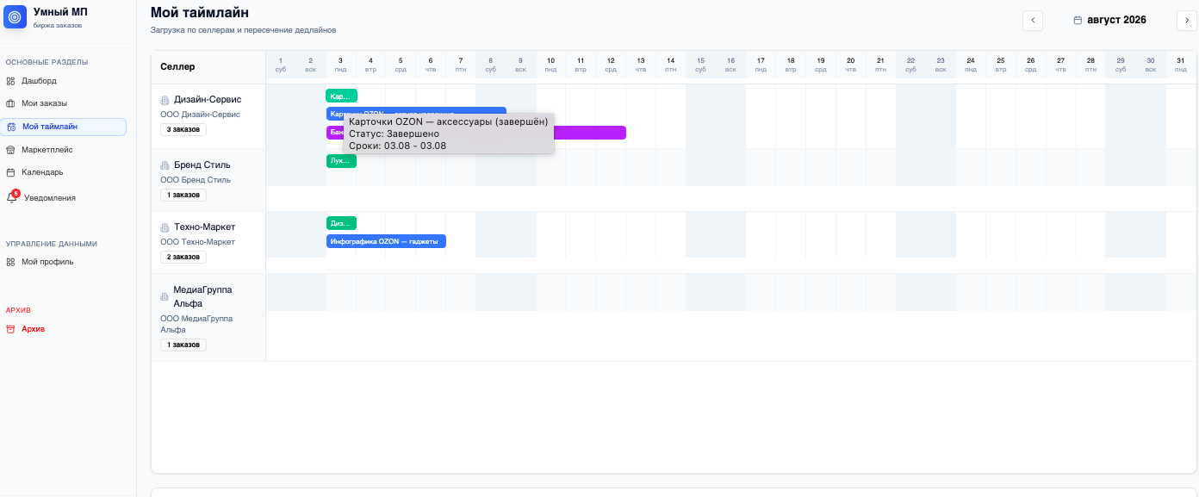Open the Мои заказы briefcase icon
This screenshot has height=497, width=1199.
tap(10, 103)
